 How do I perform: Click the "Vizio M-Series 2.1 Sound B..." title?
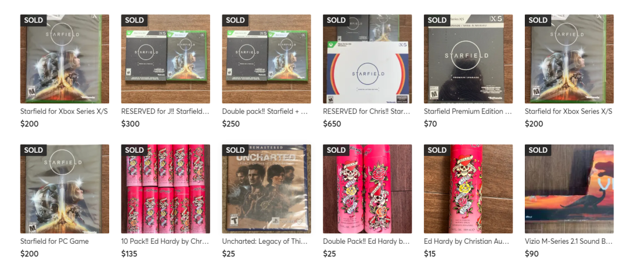click(x=569, y=241)
